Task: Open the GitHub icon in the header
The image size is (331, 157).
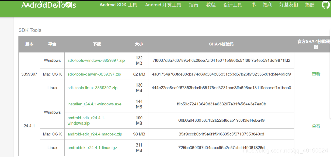Action: coord(325,5)
